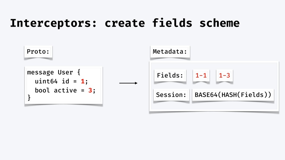Click the red field number 3
Screen dimensions: 285x160
(90, 90)
